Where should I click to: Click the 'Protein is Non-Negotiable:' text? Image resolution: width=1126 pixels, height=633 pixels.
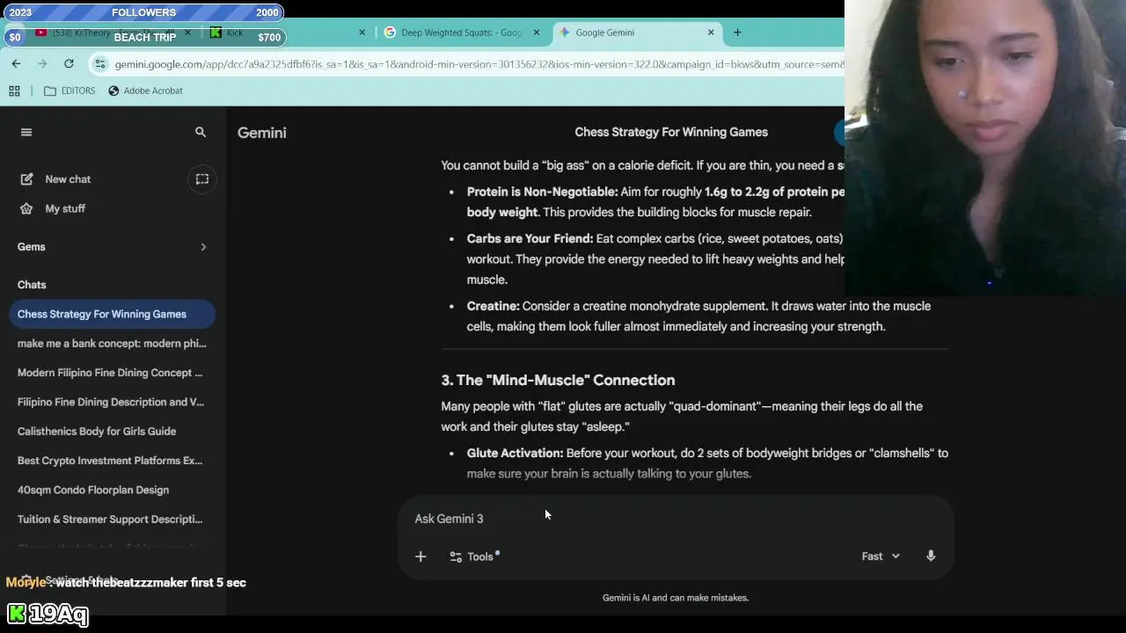(542, 192)
